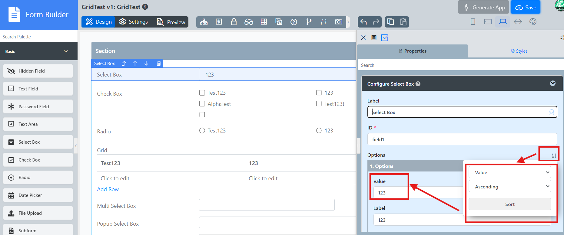The height and width of the screenshot is (235, 564).
Task: Click the theme color palette icon
Action: [x=533, y=22]
